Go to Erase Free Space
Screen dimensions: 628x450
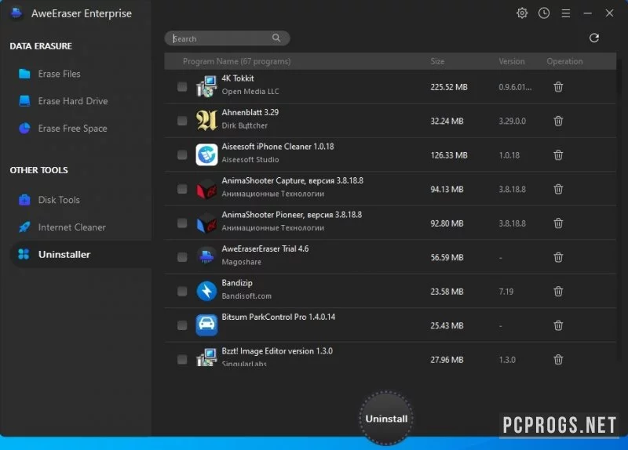coord(72,129)
